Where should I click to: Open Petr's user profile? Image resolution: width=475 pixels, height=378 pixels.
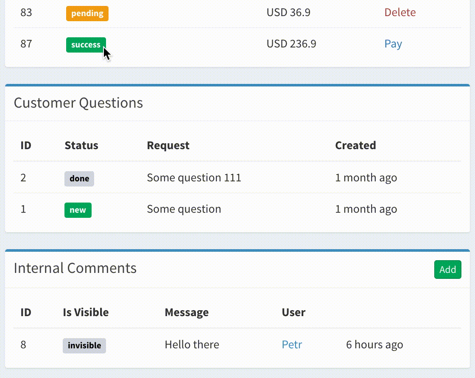tap(292, 345)
